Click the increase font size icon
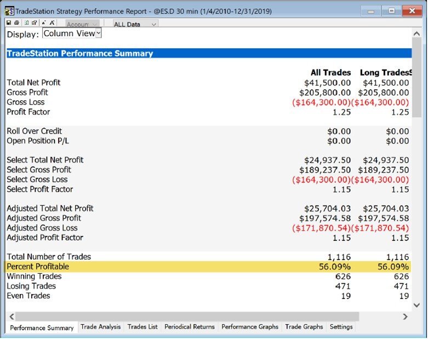The height and width of the screenshot is (339, 428). [x=52, y=23]
